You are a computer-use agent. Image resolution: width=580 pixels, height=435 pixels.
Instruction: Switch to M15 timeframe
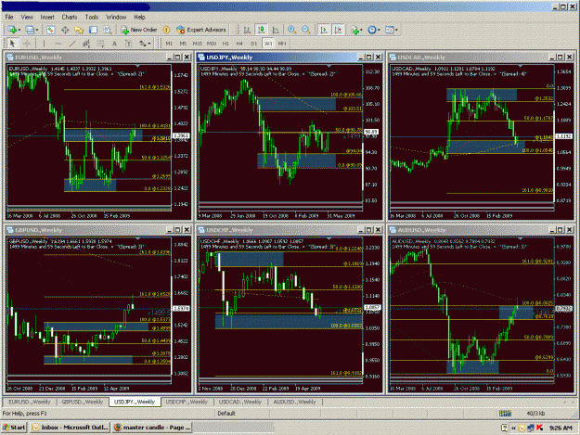click(198, 44)
